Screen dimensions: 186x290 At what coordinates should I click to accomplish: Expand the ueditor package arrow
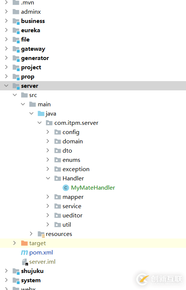48,215
